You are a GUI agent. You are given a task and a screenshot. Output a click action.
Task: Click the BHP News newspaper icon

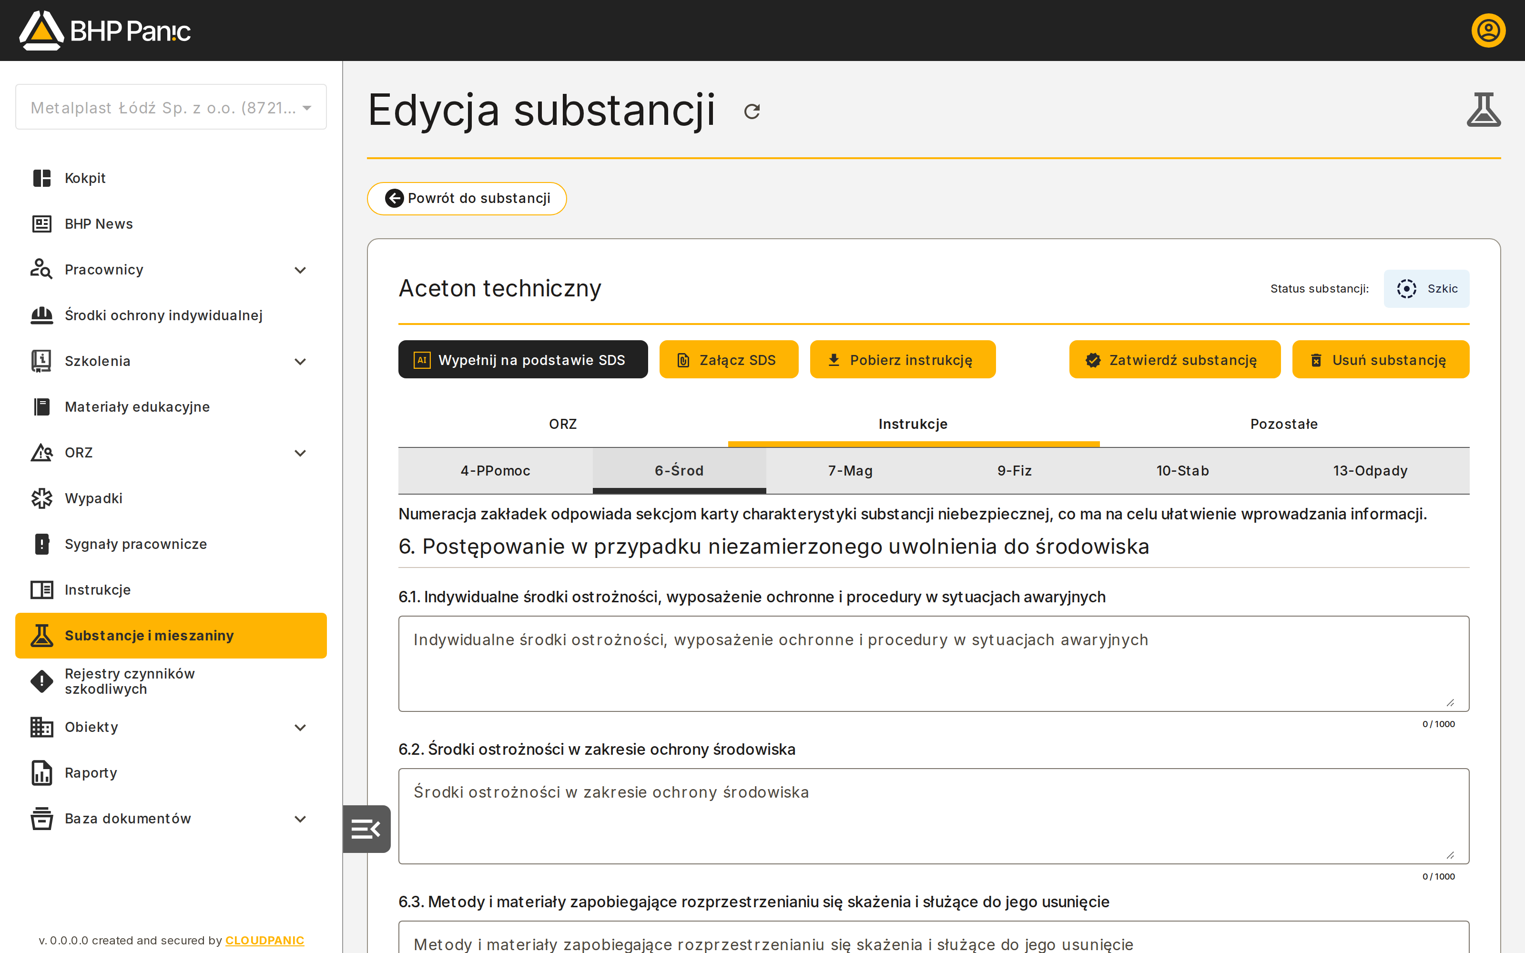(x=41, y=224)
